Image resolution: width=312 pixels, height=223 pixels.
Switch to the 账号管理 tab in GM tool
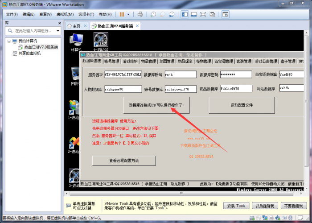(x=112, y=62)
